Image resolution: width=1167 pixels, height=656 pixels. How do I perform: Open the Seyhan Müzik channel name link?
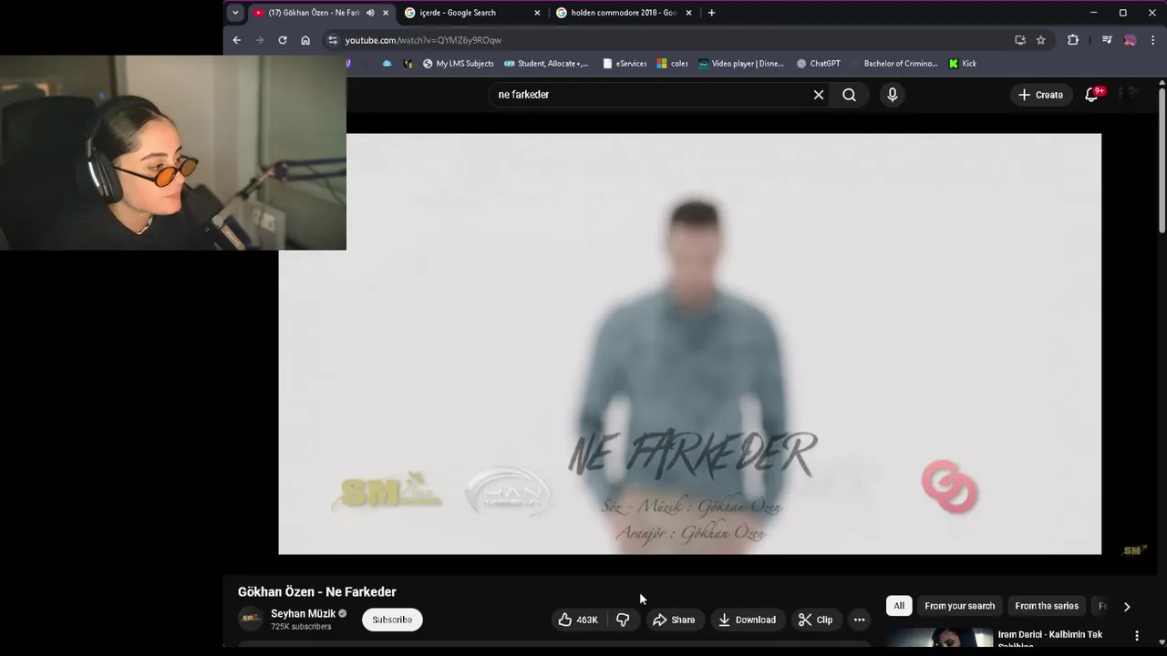point(304,614)
